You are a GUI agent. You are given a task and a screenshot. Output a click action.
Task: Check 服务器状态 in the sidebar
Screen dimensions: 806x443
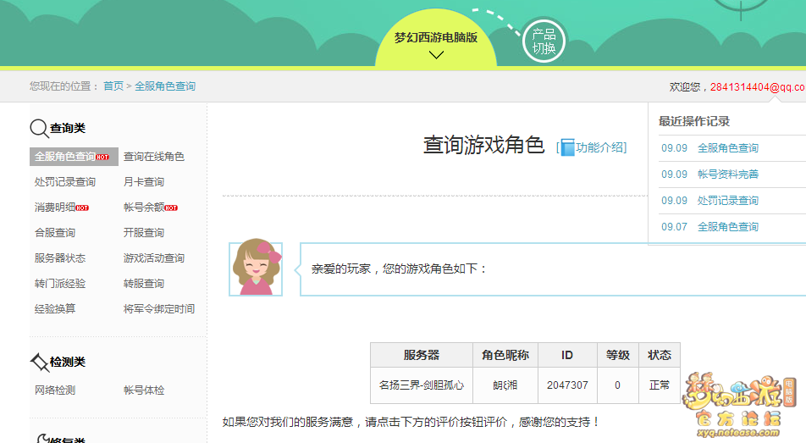pyautogui.click(x=59, y=257)
